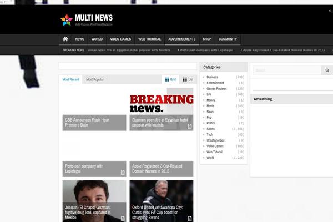Open the COMMUNITY menu item
Image resolution: width=333 pixels, height=222 pixels.
tap(228, 39)
